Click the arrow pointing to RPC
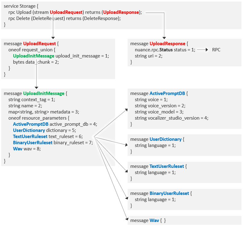 203,50
